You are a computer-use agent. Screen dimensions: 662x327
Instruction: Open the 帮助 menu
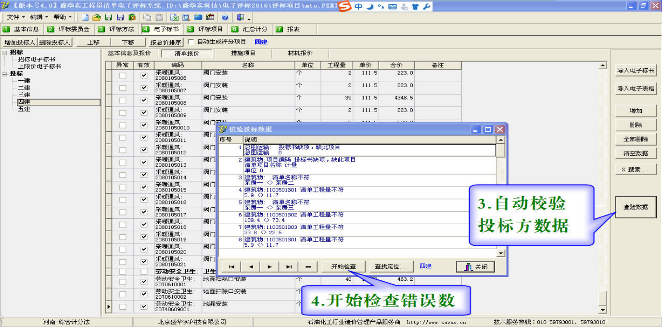tap(63, 17)
